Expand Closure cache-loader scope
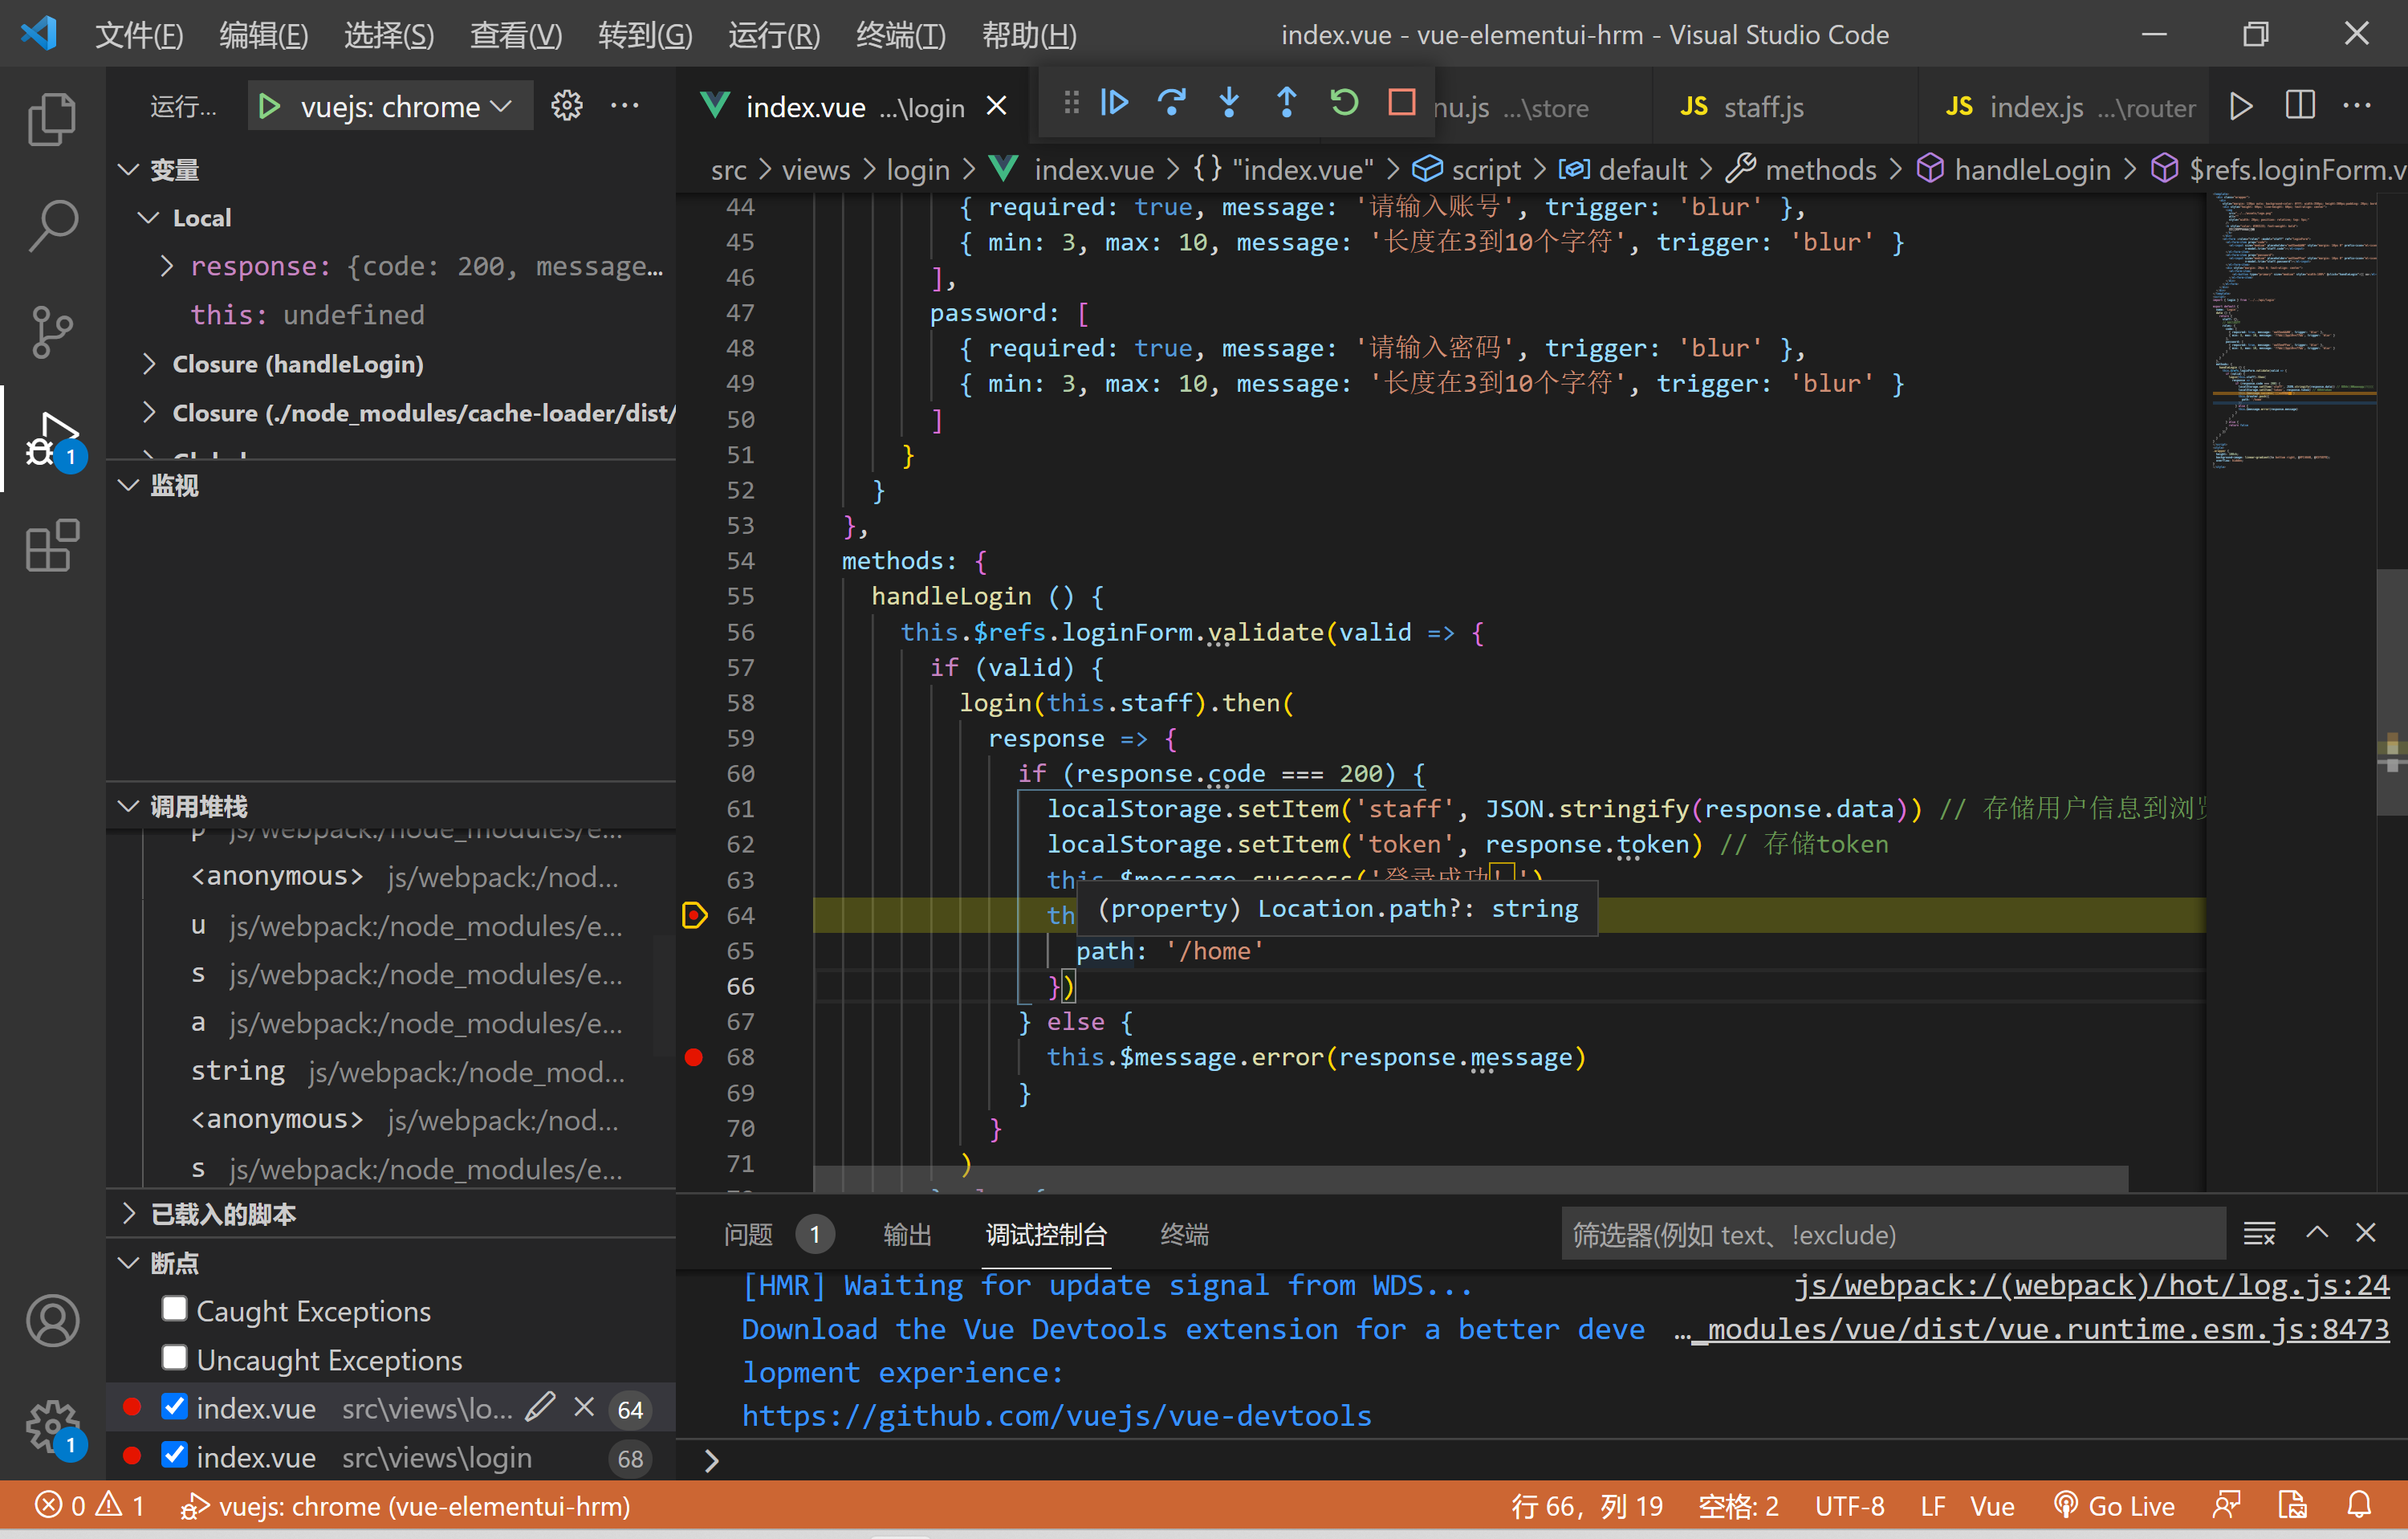This screenshot has width=2408, height=1539. (x=148, y=412)
